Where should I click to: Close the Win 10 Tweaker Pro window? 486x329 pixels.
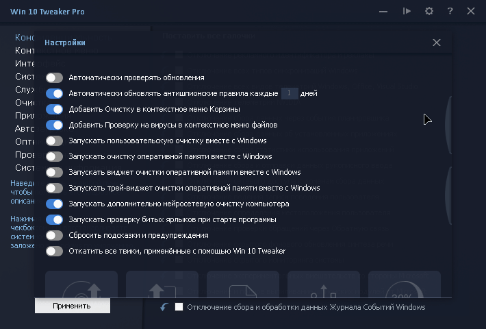coord(471,11)
